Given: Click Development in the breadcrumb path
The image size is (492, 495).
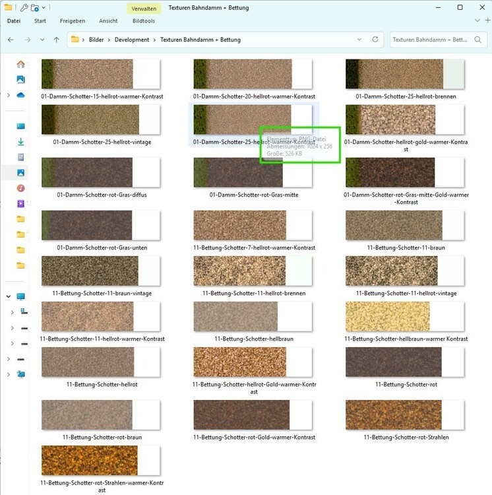Looking at the screenshot, I should [132, 40].
